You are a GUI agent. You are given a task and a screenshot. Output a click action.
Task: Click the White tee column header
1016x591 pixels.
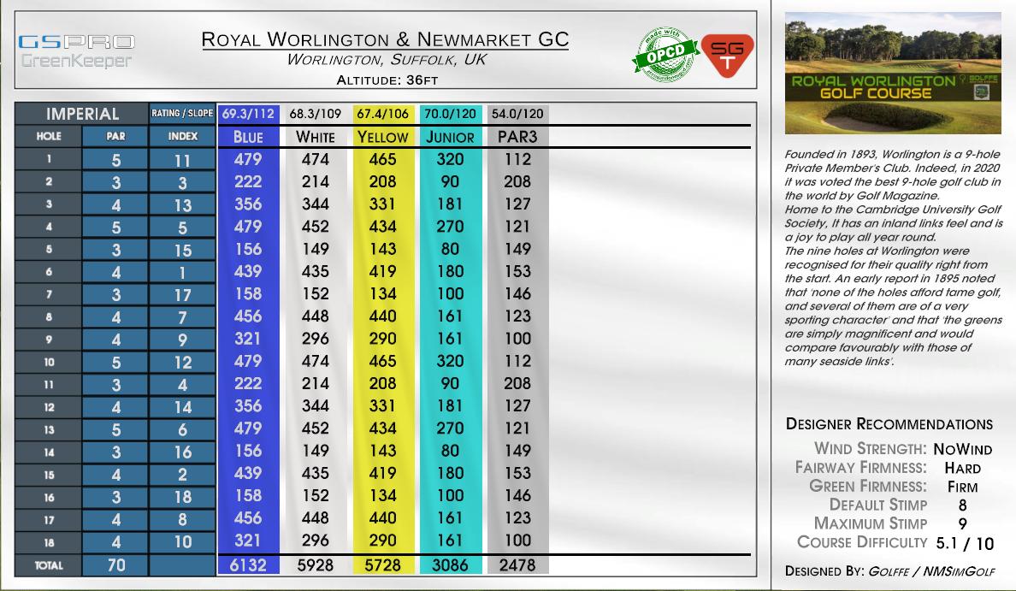tap(315, 137)
